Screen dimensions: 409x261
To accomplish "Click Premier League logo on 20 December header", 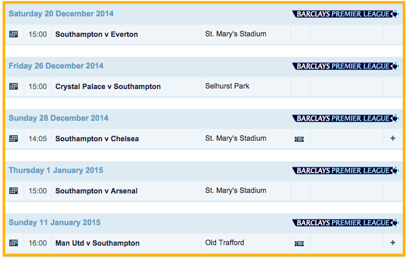I will click(345, 14).
